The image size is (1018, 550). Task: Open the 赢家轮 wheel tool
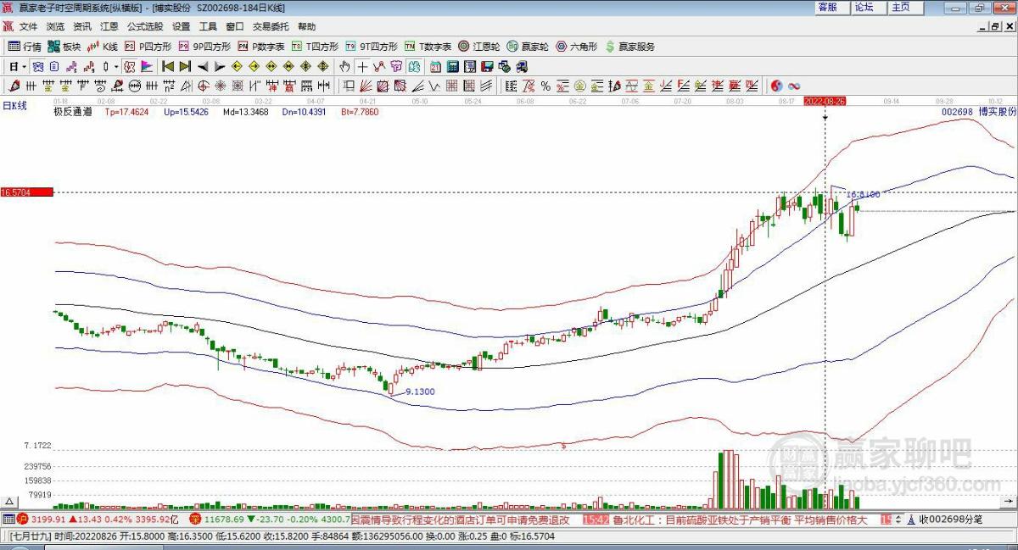pyautogui.click(x=529, y=47)
